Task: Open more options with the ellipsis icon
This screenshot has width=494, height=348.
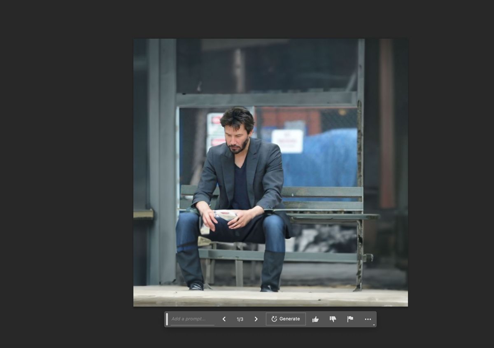Action: click(367, 319)
